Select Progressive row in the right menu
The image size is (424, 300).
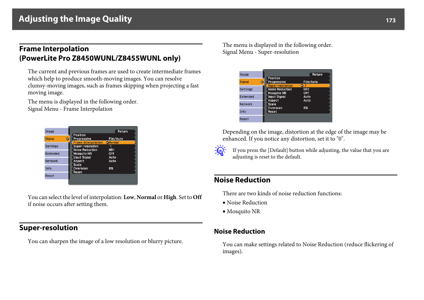coord(298,82)
